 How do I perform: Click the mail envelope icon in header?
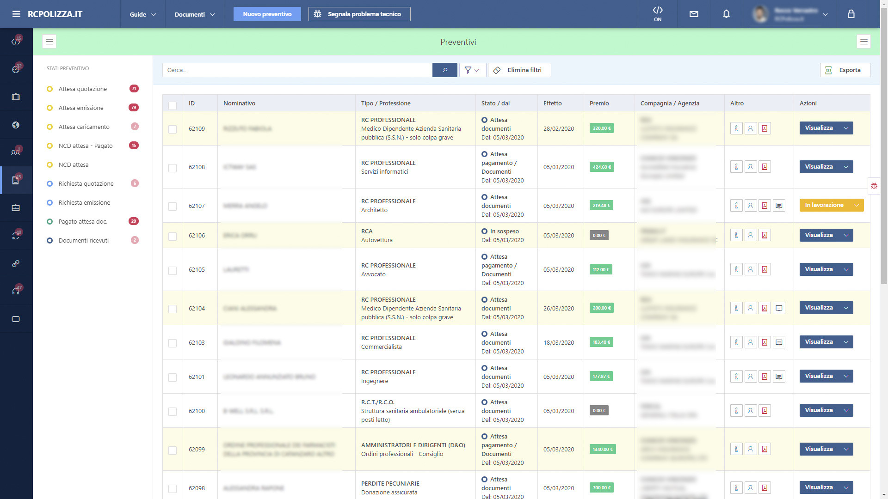694,14
